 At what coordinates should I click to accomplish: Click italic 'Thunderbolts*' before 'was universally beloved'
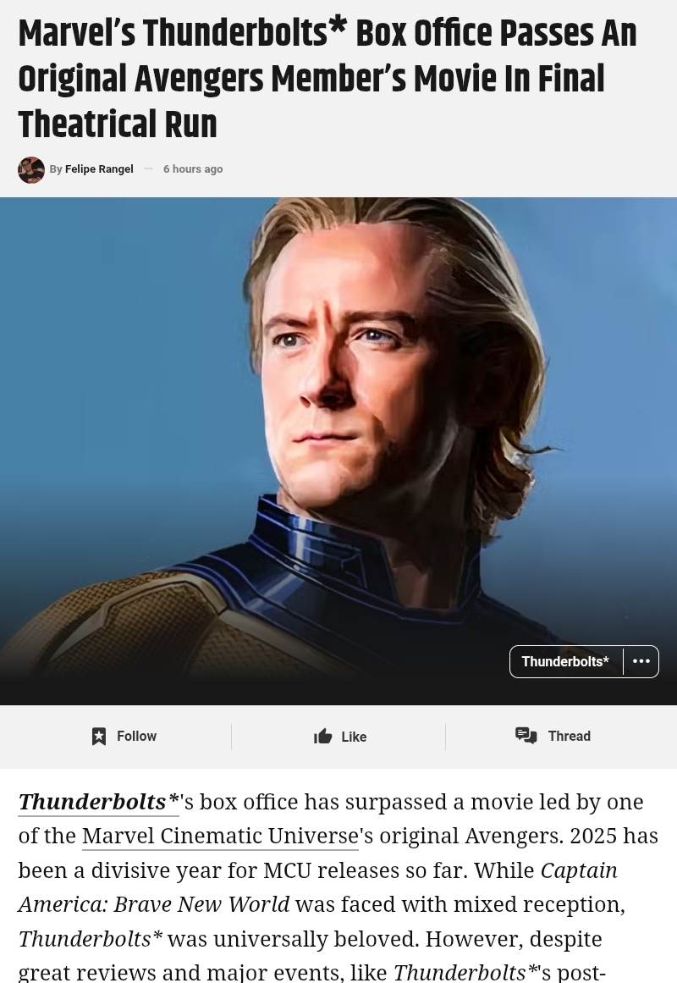coord(91,938)
